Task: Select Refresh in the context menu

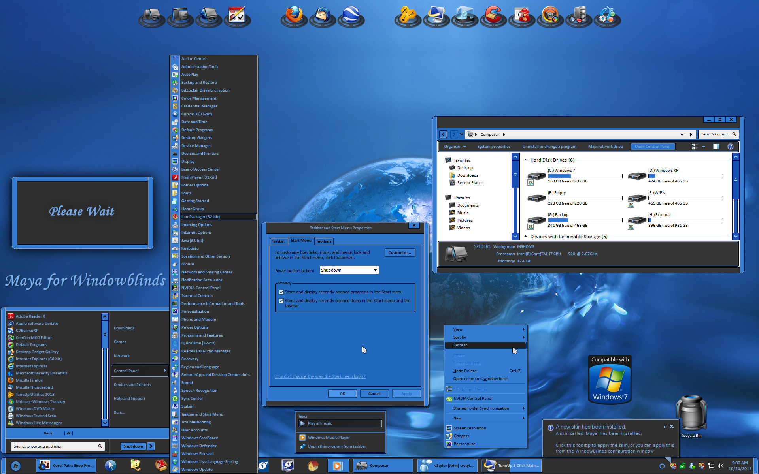Action: click(486, 345)
